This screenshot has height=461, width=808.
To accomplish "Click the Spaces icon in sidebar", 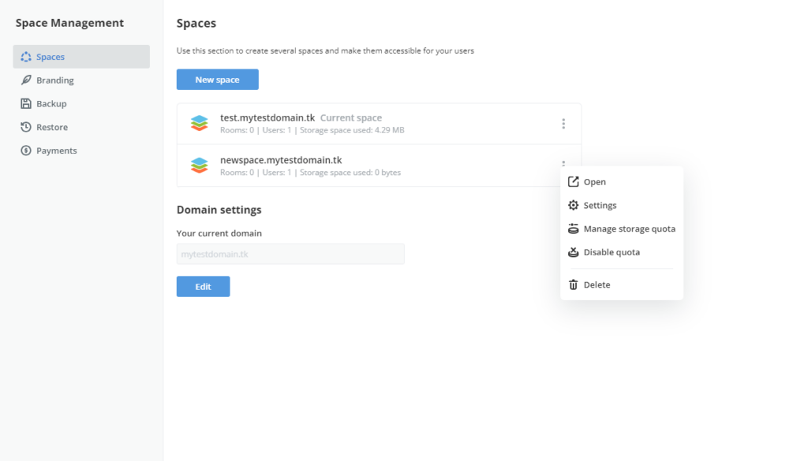I will click(x=26, y=57).
